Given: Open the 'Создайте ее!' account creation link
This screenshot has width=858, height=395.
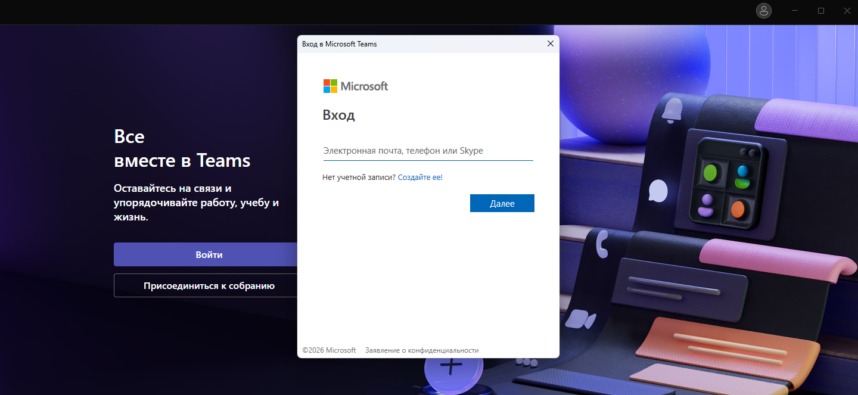Looking at the screenshot, I should [x=420, y=178].
